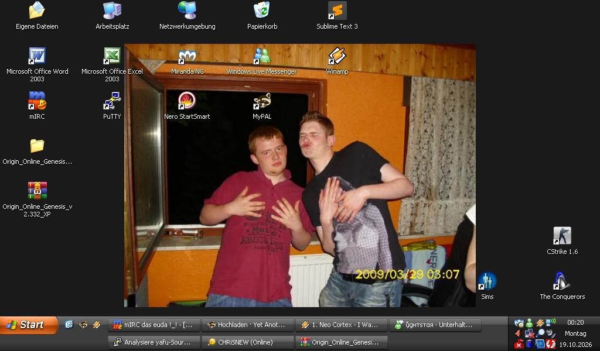Select the mIRC desktop shortcut
Screen dimensions: 600x351
pyautogui.click(x=37, y=106)
